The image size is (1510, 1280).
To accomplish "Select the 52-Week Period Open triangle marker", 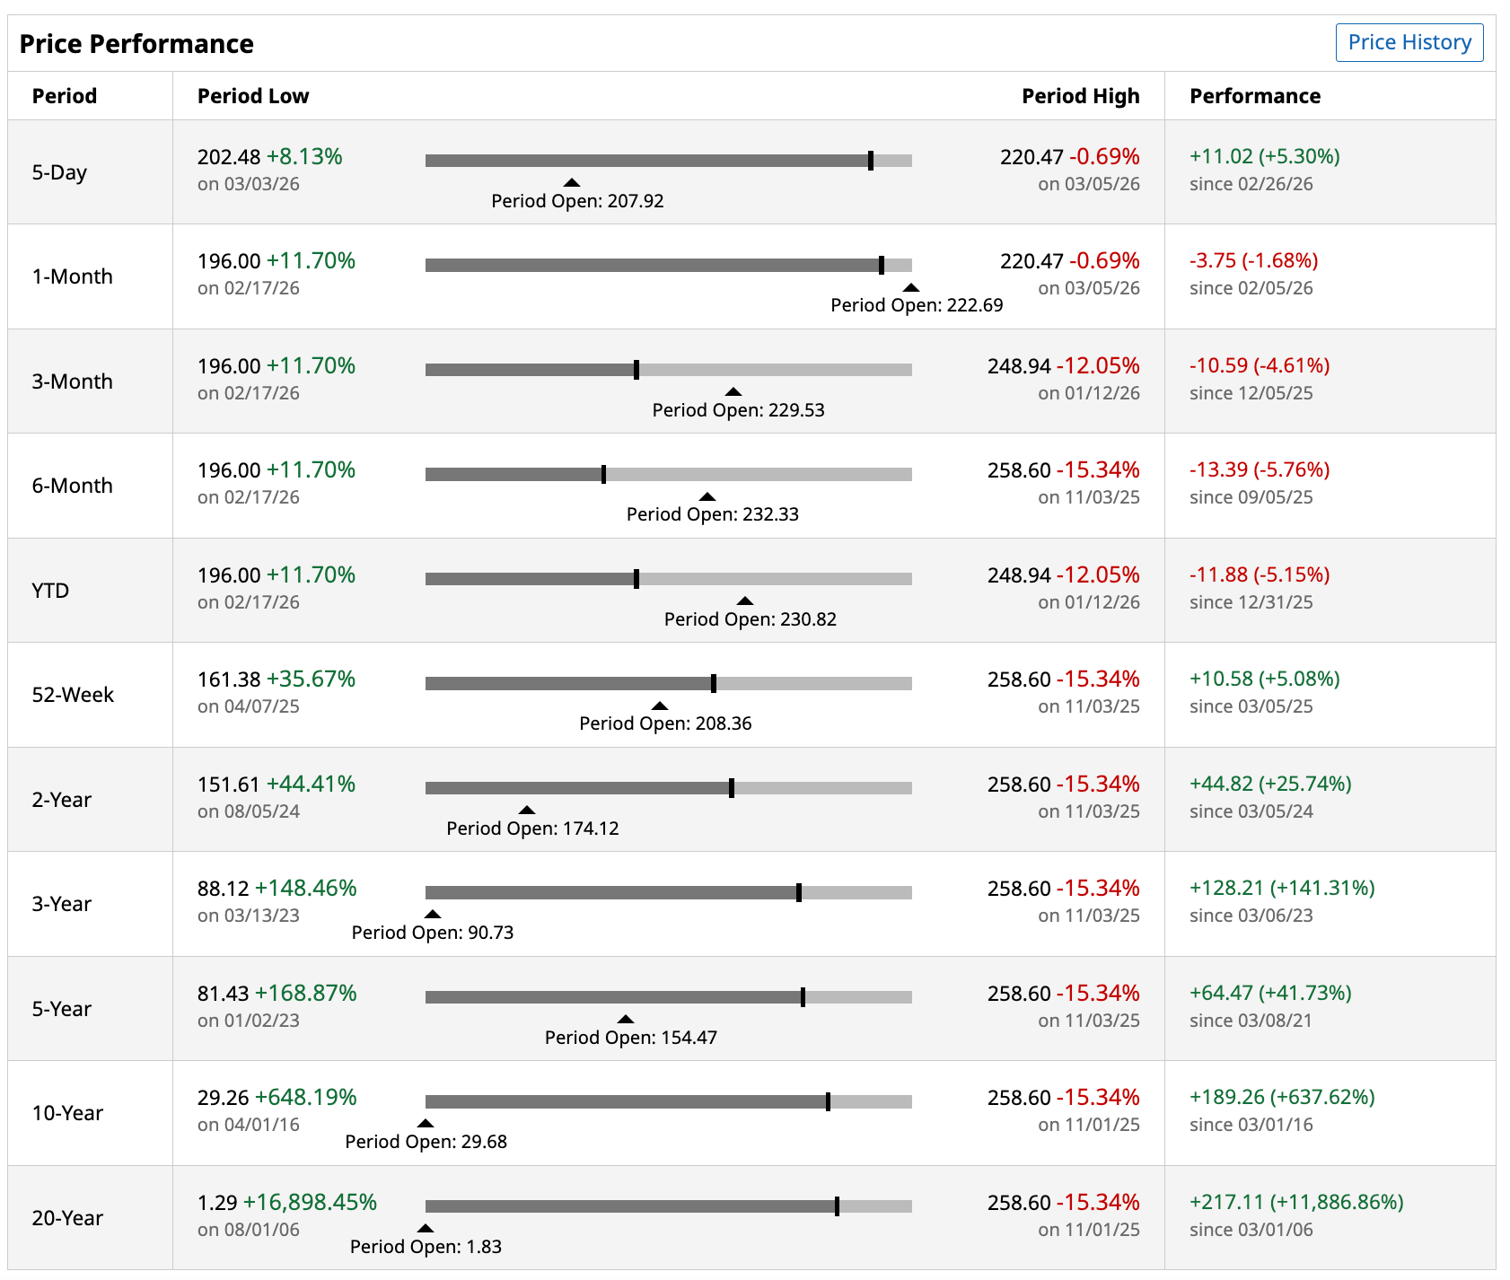I will [x=659, y=706].
